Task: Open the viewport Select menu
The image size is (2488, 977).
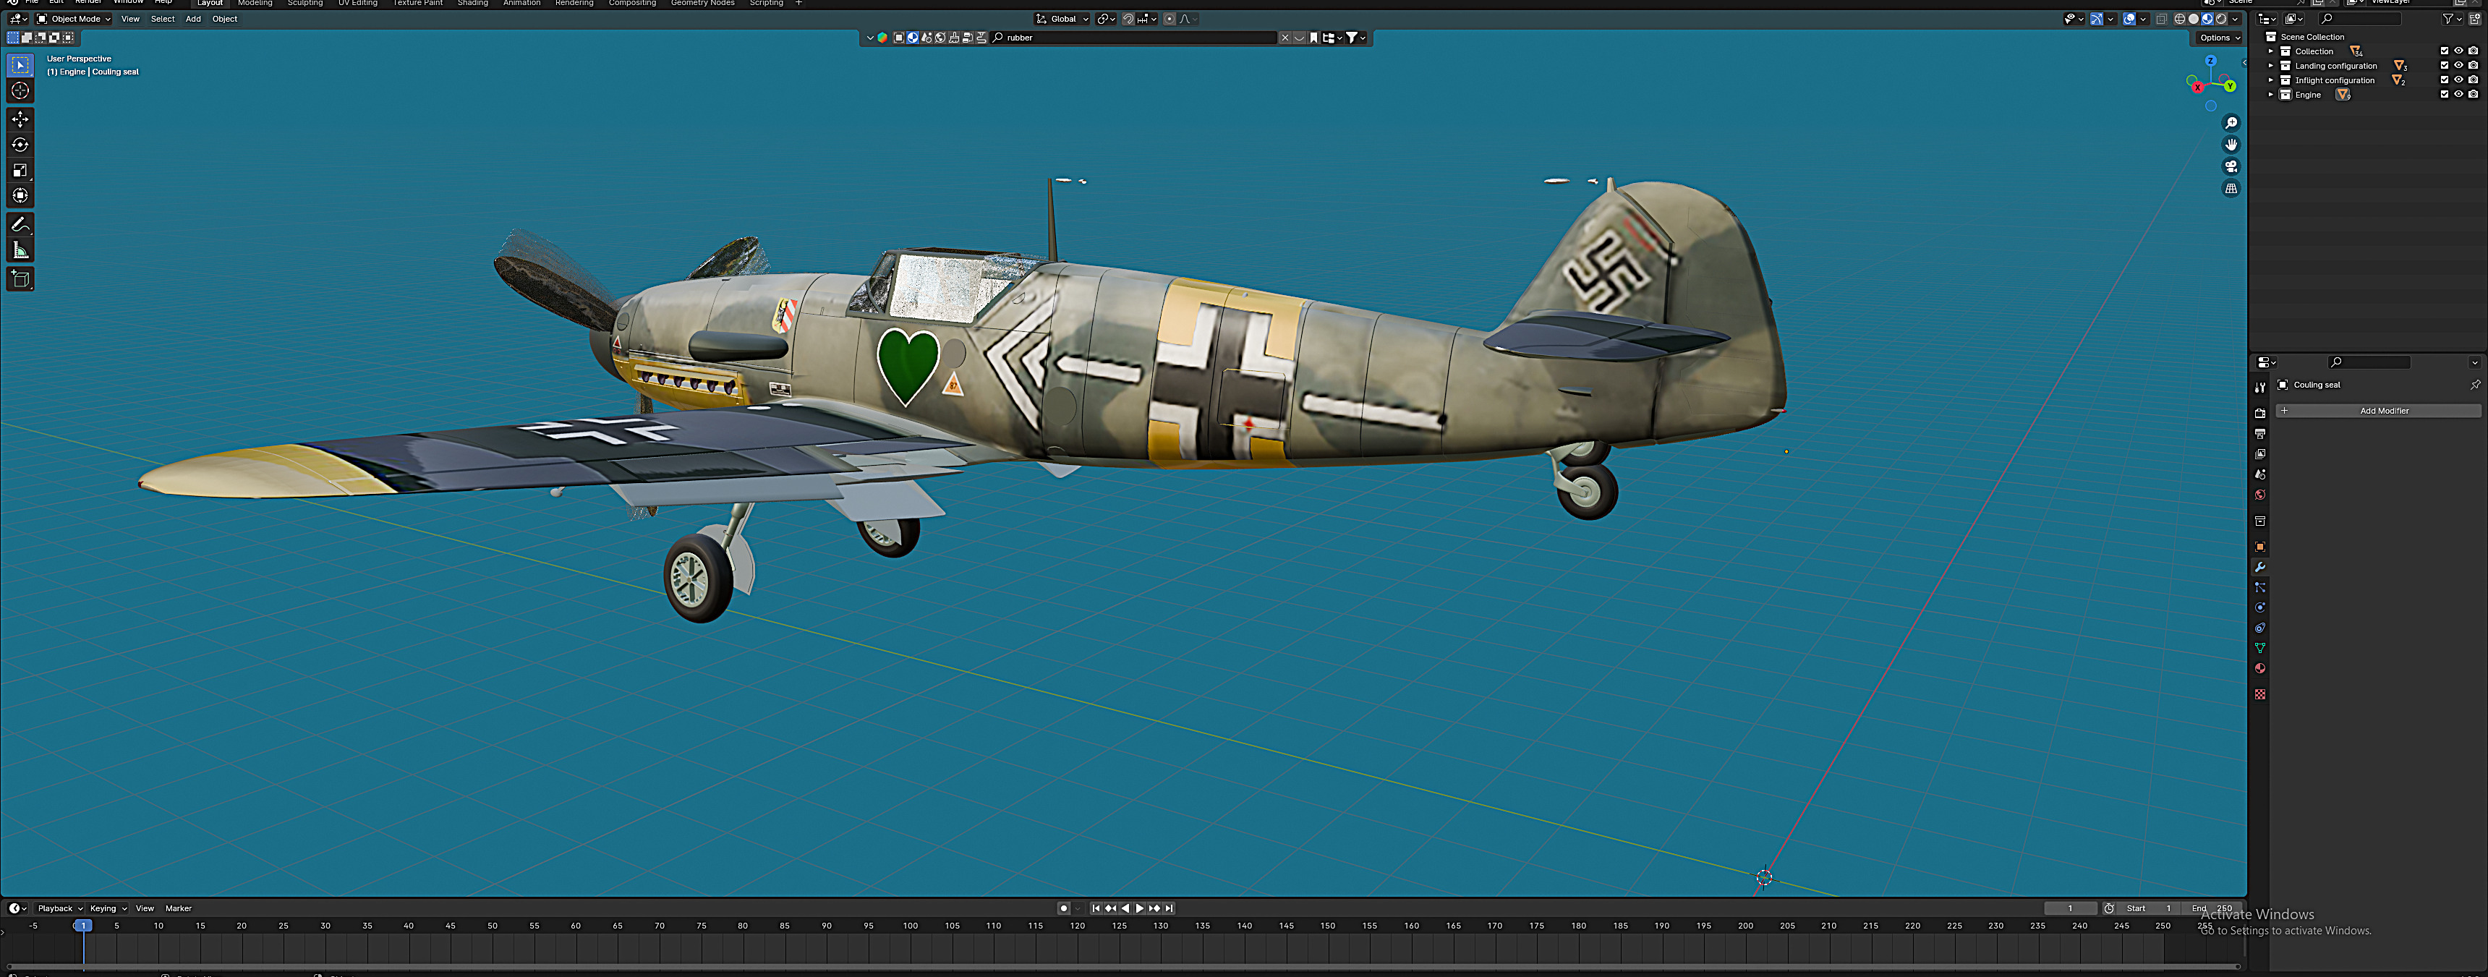Action: (162, 20)
